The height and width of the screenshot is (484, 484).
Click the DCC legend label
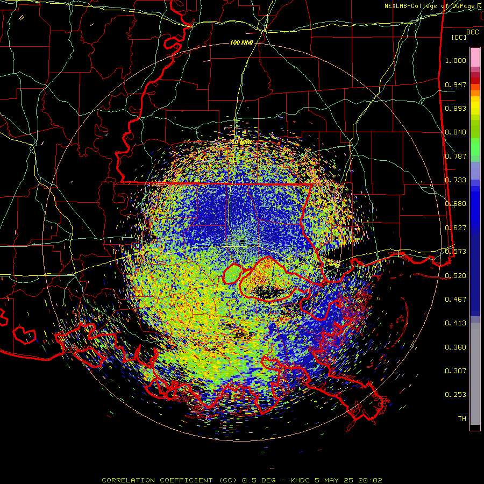pos(472,32)
